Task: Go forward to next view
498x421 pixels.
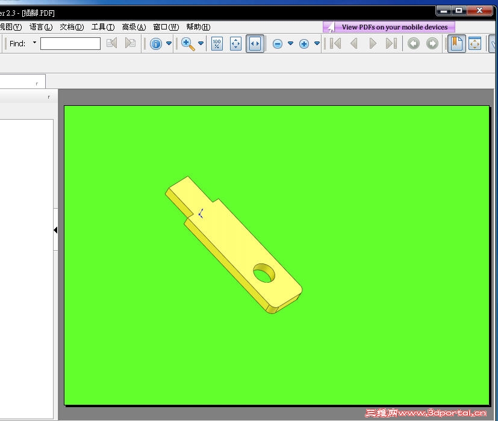Action: pos(432,43)
